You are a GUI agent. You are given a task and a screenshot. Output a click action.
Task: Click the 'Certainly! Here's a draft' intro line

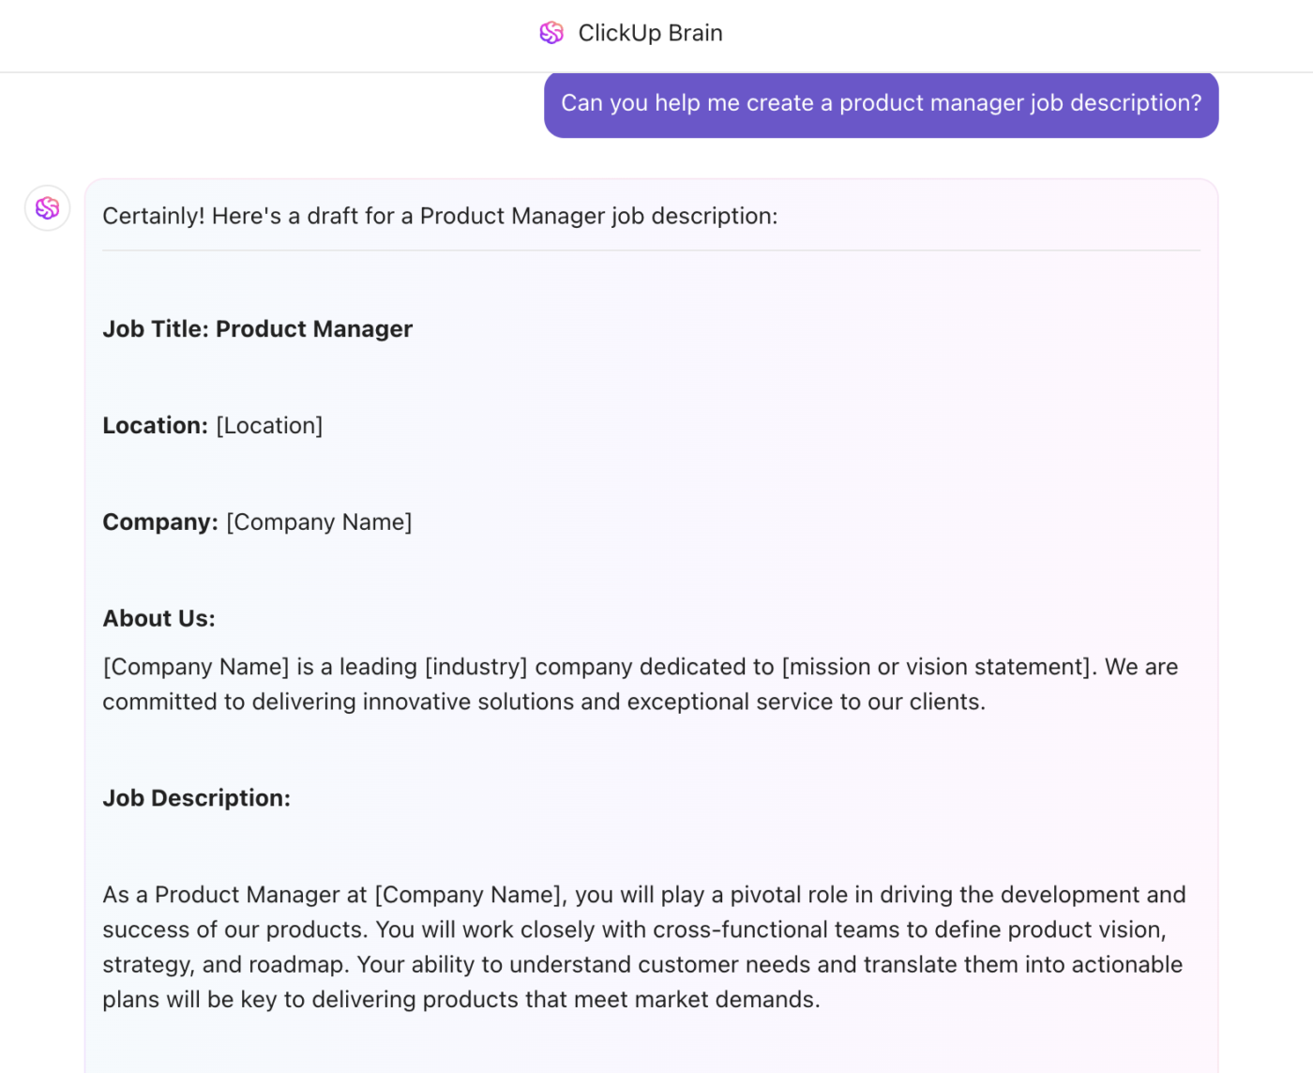(x=440, y=216)
